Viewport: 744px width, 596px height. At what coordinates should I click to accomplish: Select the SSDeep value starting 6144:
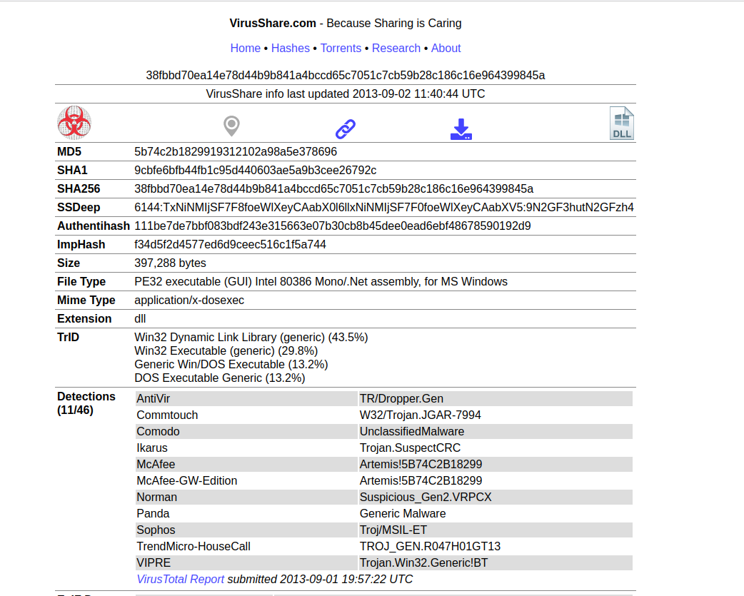click(384, 207)
